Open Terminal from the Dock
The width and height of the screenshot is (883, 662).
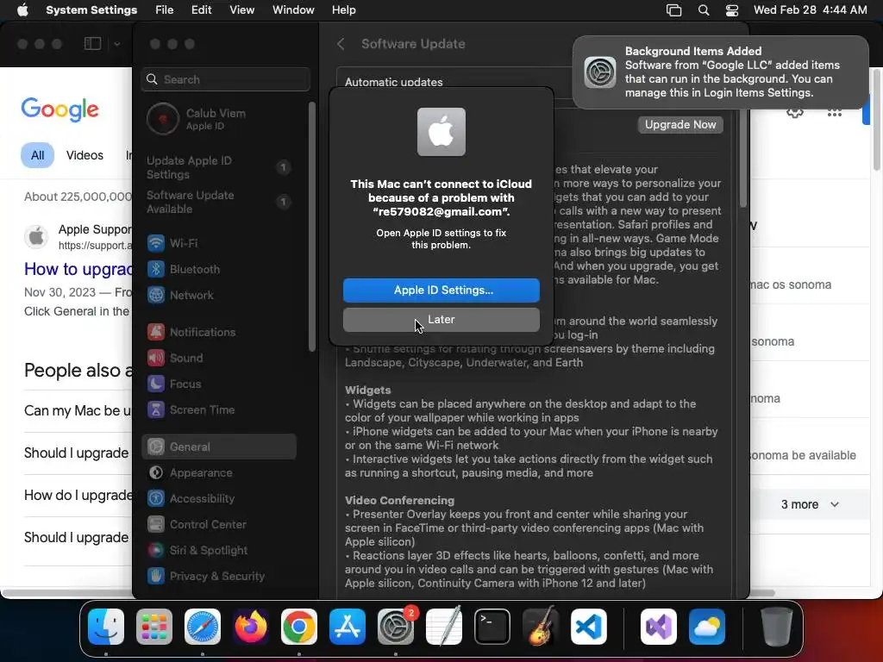click(492, 627)
